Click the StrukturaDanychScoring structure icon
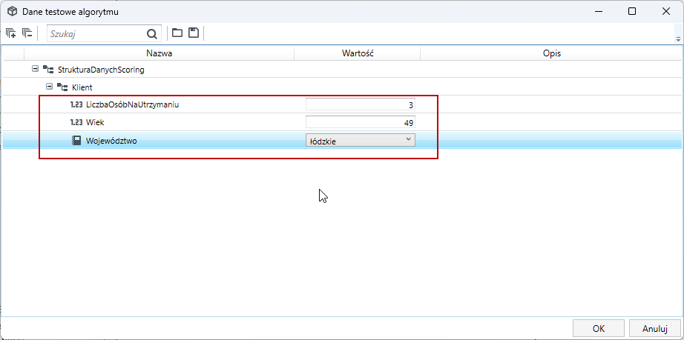The width and height of the screenshot is (684, 340). (48, 69)
